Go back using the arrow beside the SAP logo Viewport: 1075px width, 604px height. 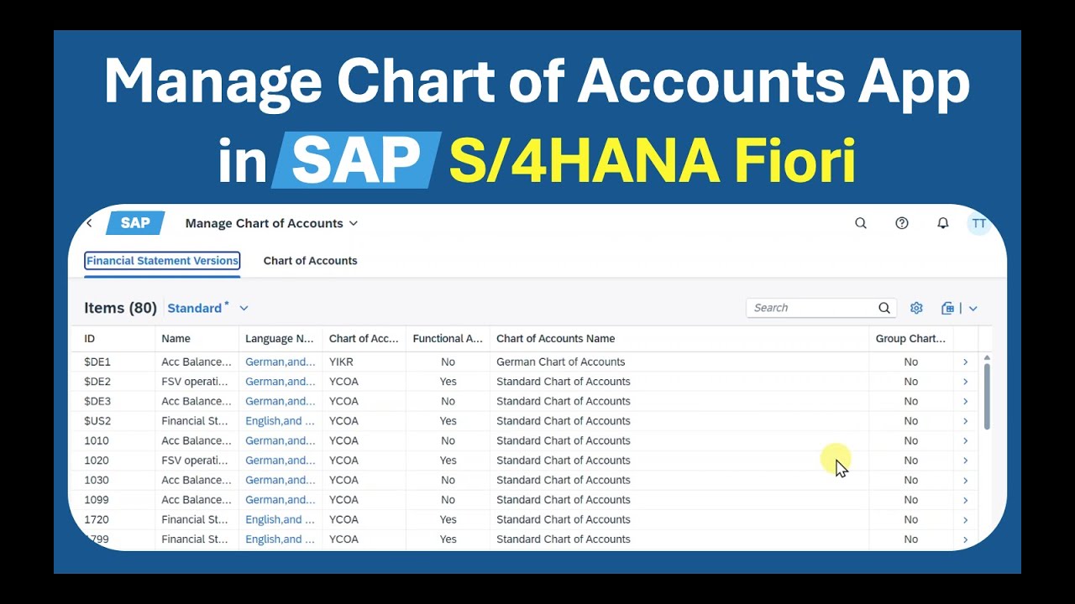click(x=90, y=223)
